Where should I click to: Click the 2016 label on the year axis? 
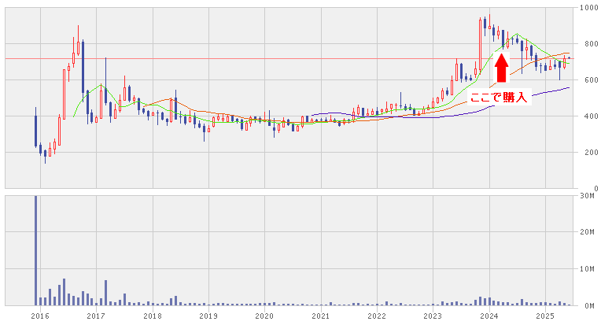click(40, 316)
